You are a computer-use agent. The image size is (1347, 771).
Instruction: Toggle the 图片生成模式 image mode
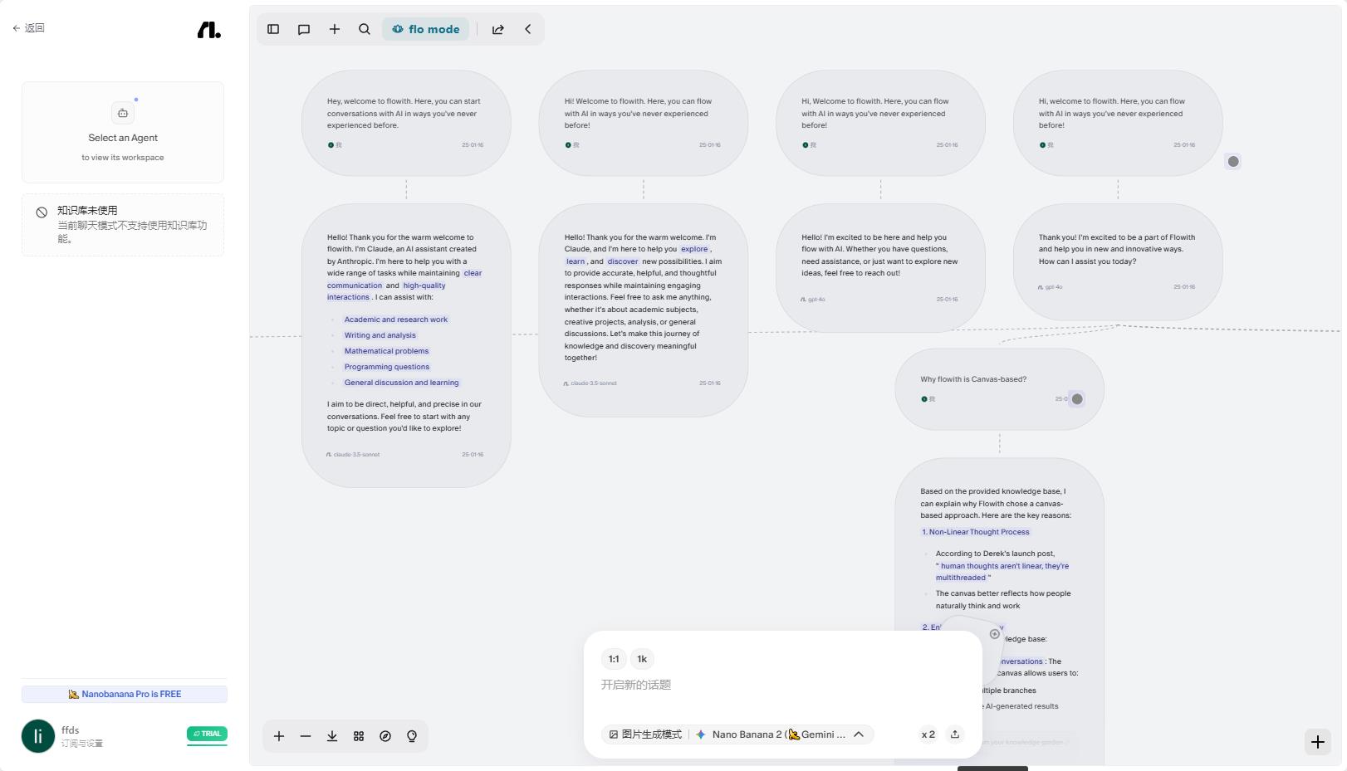click(x=645, y=734)
